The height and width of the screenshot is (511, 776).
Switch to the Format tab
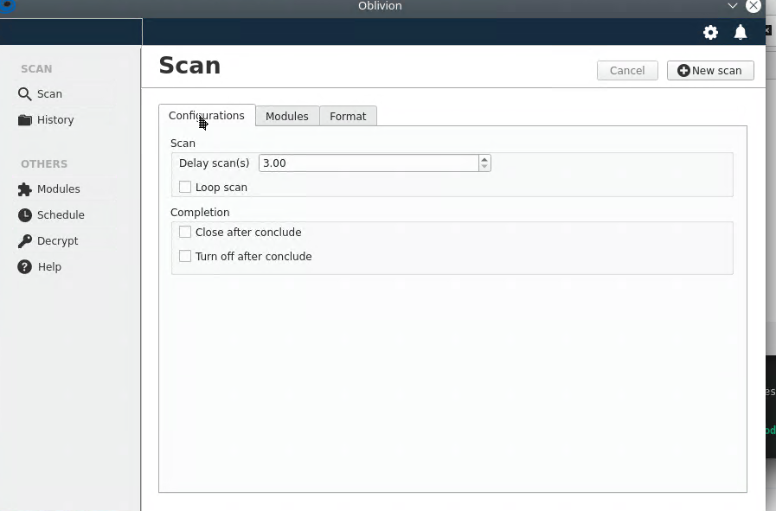tap(348, 116)
